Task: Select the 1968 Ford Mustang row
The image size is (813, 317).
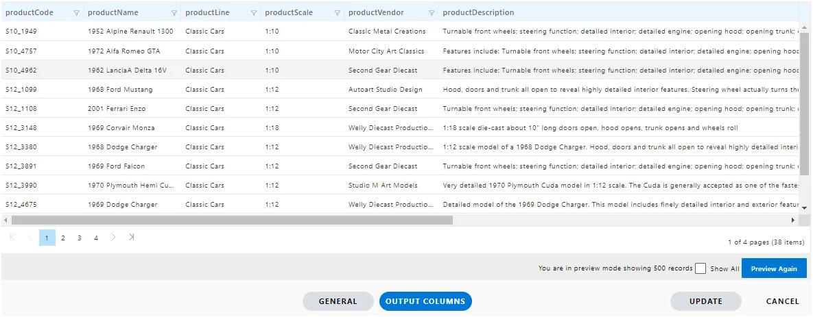Action: [400, 90]
